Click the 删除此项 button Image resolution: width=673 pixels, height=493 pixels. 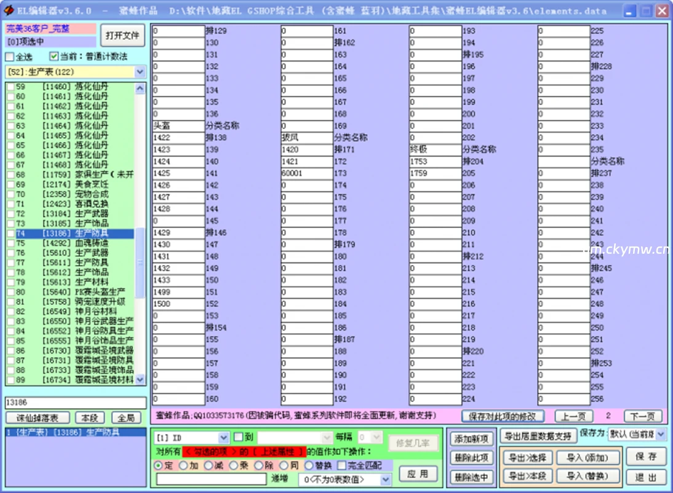pyautogui.click(x=471, y=458)
